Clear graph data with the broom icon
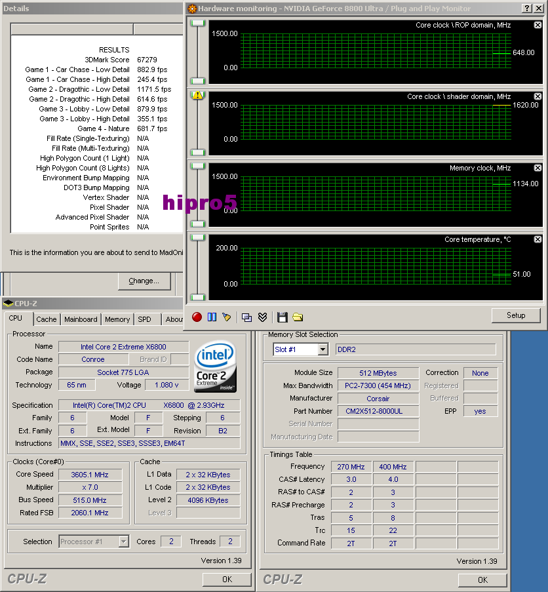This screenshot has width=548, height=592. 227,317
